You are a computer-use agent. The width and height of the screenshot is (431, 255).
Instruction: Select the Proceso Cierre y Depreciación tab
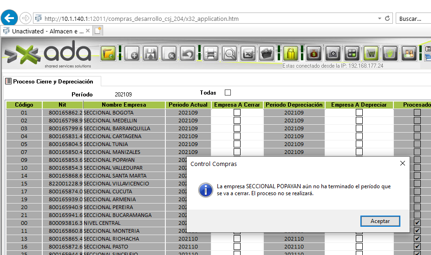pyautogui.click(x=52, y=82)
